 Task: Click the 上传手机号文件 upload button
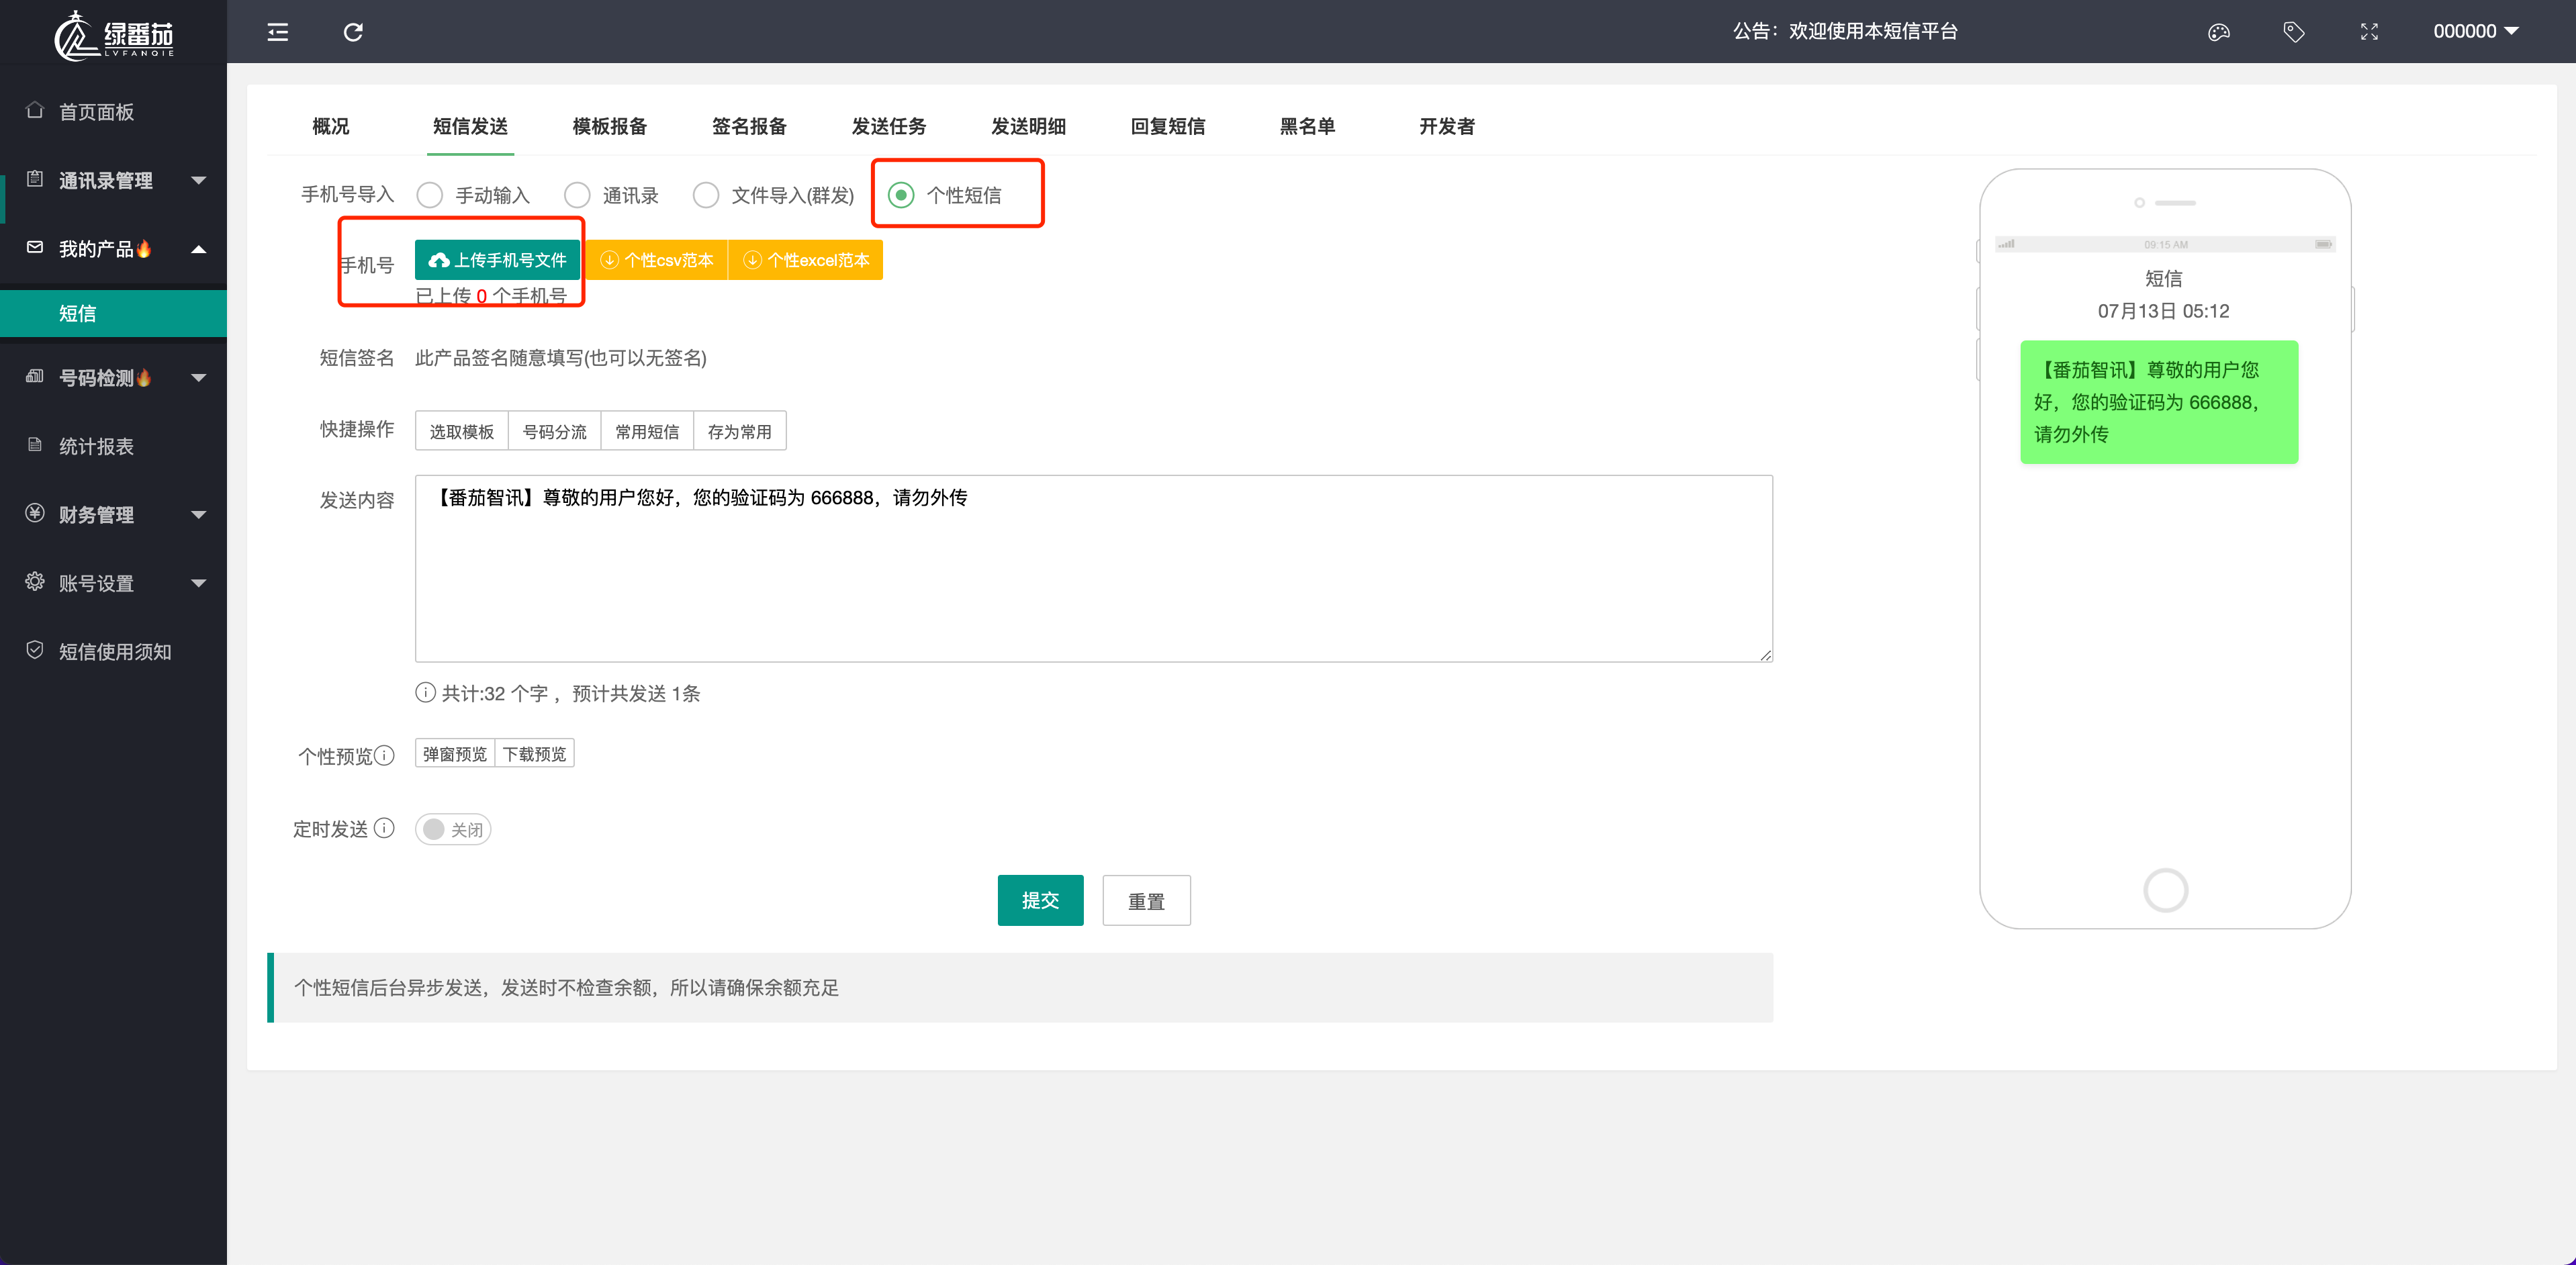pyautogui.click(x=497, y=260)
